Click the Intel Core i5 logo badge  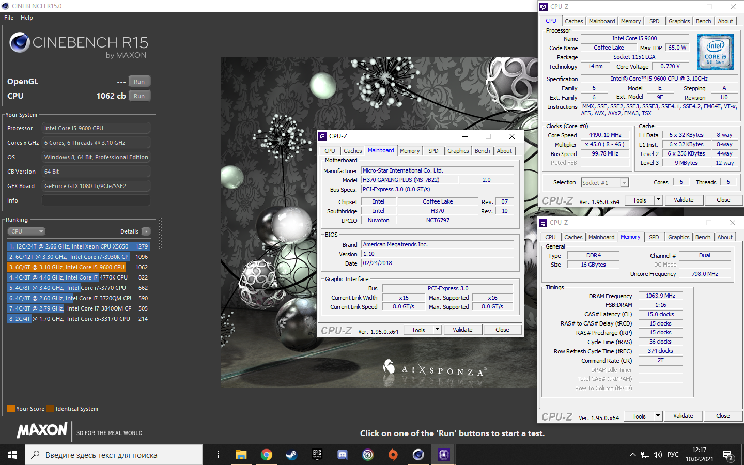pyautogui.click(x=716, y=52)
